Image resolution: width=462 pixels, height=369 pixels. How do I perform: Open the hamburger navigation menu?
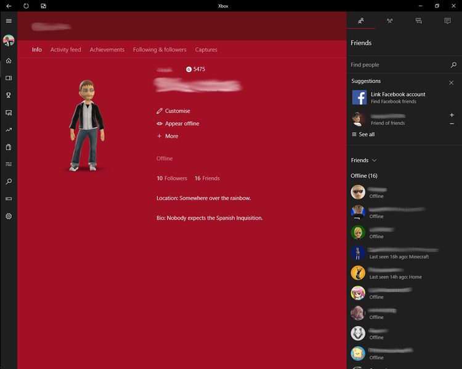point(9,21)
